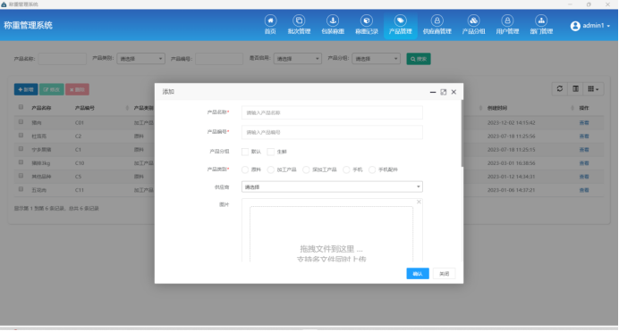Click the 关闭 button in dialog
This screenshot has height=331, width=619.
(x=444, y=274)
